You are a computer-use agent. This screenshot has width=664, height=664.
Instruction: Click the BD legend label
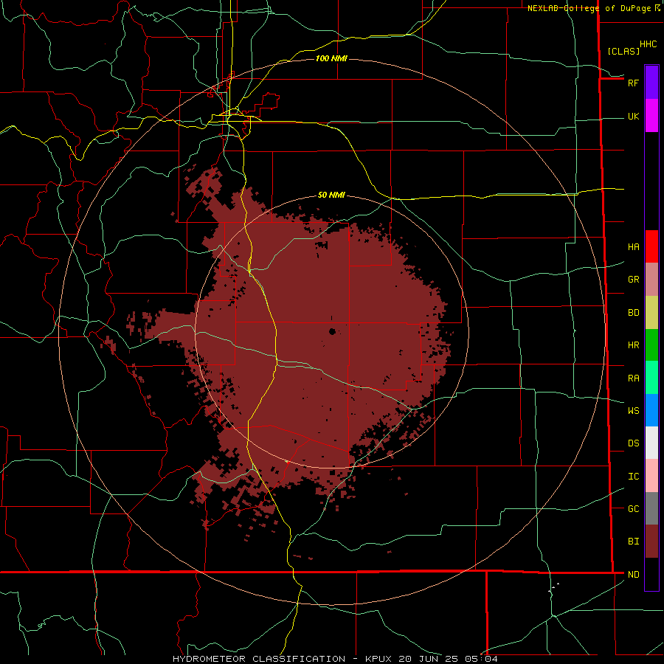(633, 313)
